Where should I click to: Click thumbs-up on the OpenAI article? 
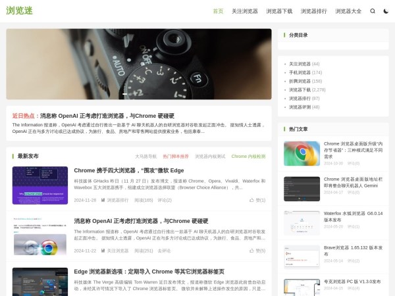(x=257, y=251)
